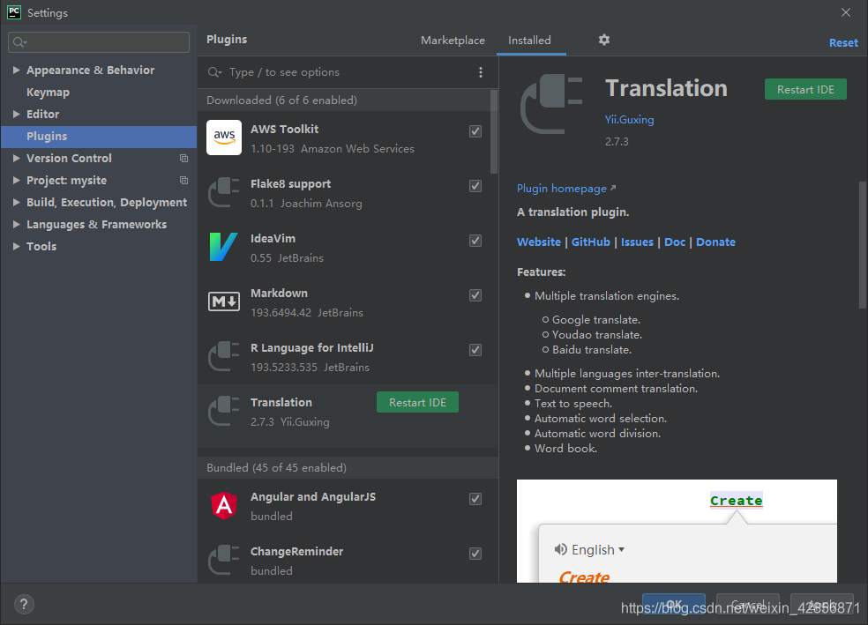Disable the AWS Toolkit plugin checkbox

(x=475, y=131)
